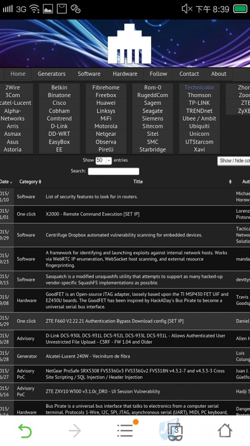Screen dimensions: 250x446
Task: Open the tab switcher showing 3 tabs
Action: click(175, 432)
